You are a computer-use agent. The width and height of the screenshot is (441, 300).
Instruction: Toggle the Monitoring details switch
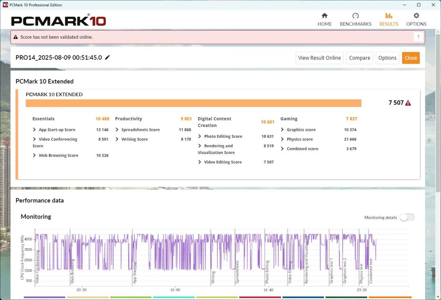pyautogui.click(x=407, y=217)
